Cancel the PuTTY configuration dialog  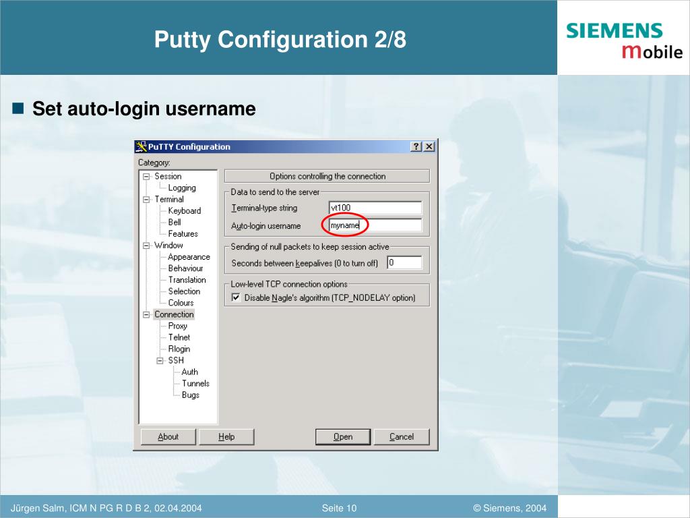click(402, 436)
